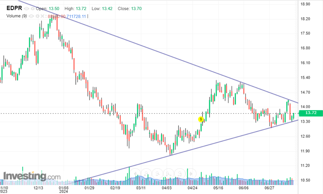323x194 pixels.
Task: Click the green 13.72 current price tag
Action: click(311, 113)
